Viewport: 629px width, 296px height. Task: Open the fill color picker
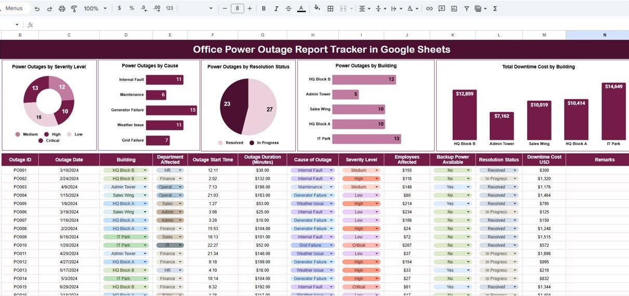(317, 8)
